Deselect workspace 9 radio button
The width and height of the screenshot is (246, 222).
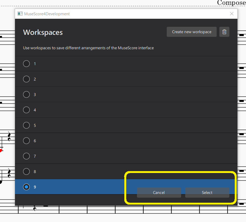coord(26,187)
